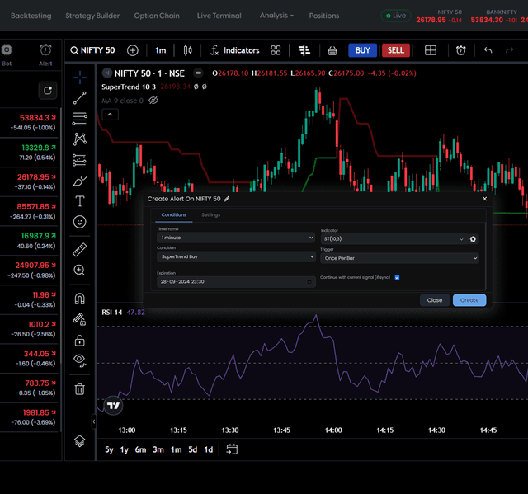This screenshot has height=494, width=528.
Task: Click the trash icon to remove drawings
Action: tap(80, 388)
